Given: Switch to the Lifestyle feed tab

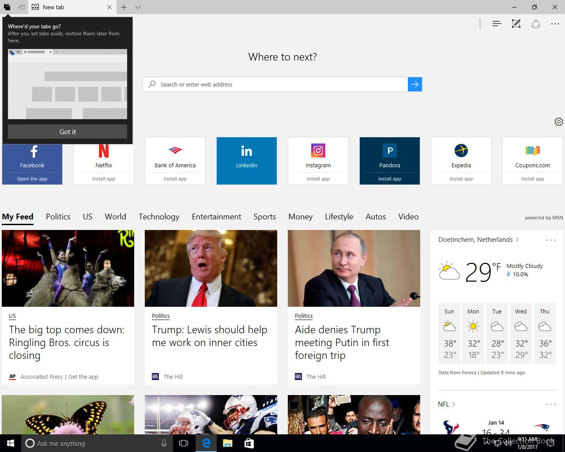Looking at the screenshot, I should (339, 217).
